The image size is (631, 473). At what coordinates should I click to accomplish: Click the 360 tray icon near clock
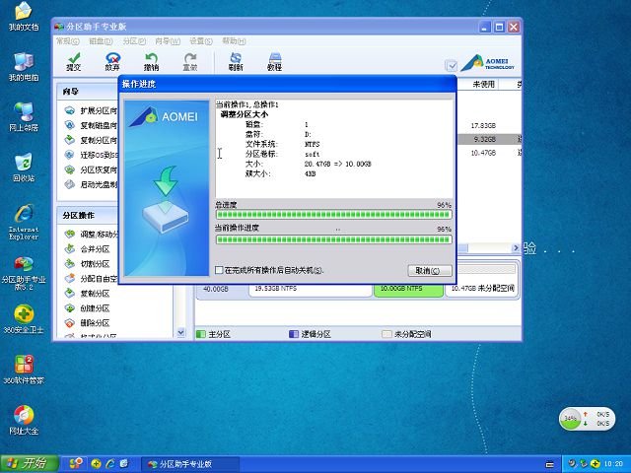coord(596,464)
